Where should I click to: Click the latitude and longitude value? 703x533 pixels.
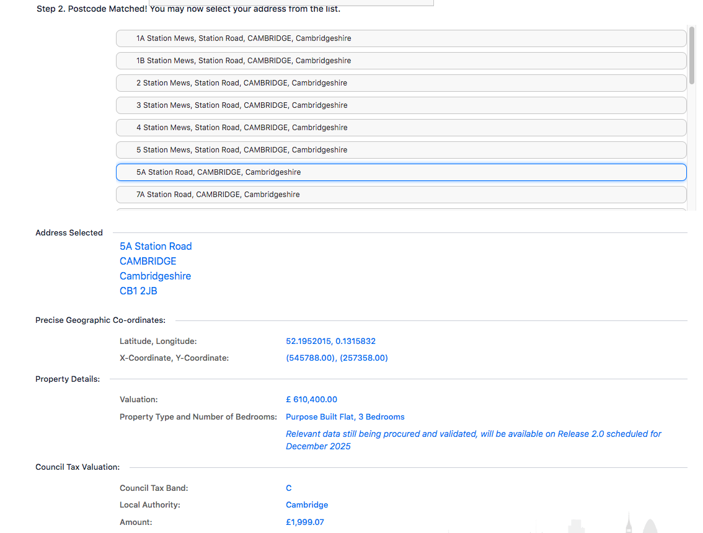pos(330,341)
